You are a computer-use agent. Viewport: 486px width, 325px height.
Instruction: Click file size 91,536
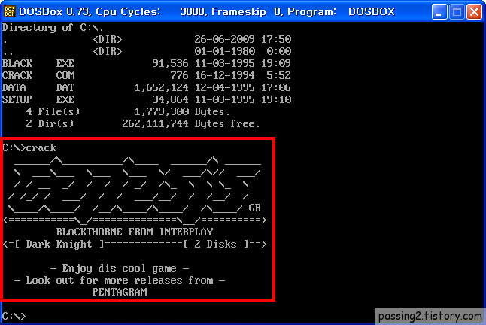(170, 63)
